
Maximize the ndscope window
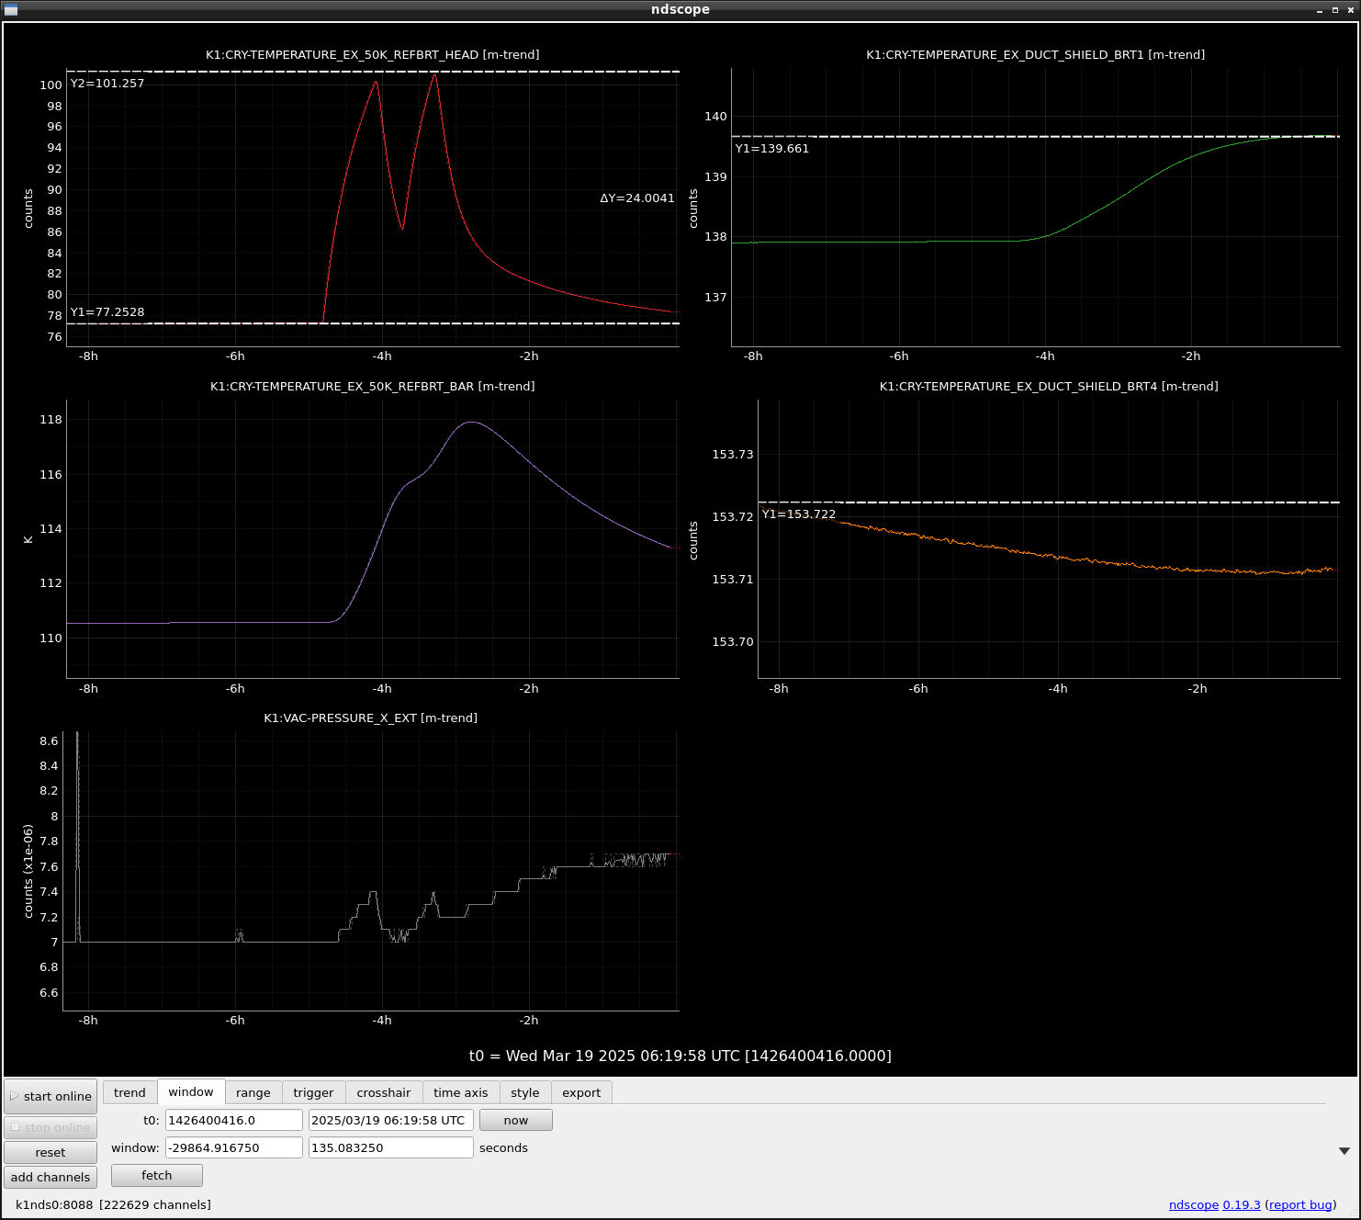(1335, 10)
